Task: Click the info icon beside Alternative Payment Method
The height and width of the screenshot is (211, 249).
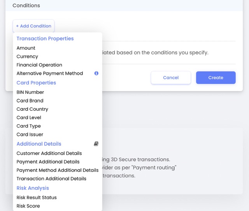Action: click(96, 73)
